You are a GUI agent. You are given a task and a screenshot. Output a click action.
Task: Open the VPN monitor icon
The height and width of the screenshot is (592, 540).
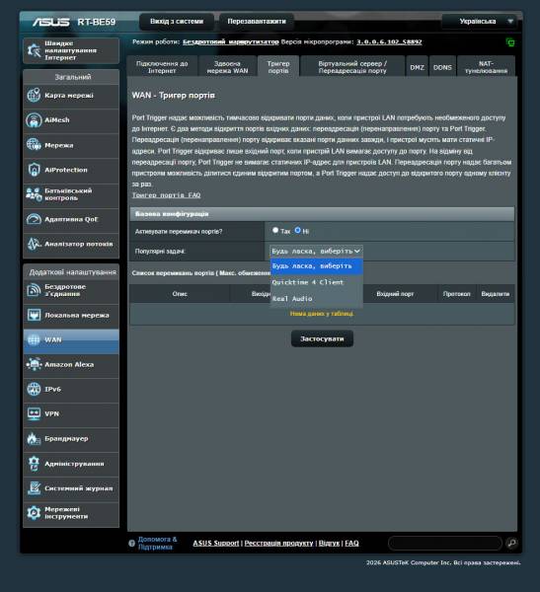pos(34,413)
